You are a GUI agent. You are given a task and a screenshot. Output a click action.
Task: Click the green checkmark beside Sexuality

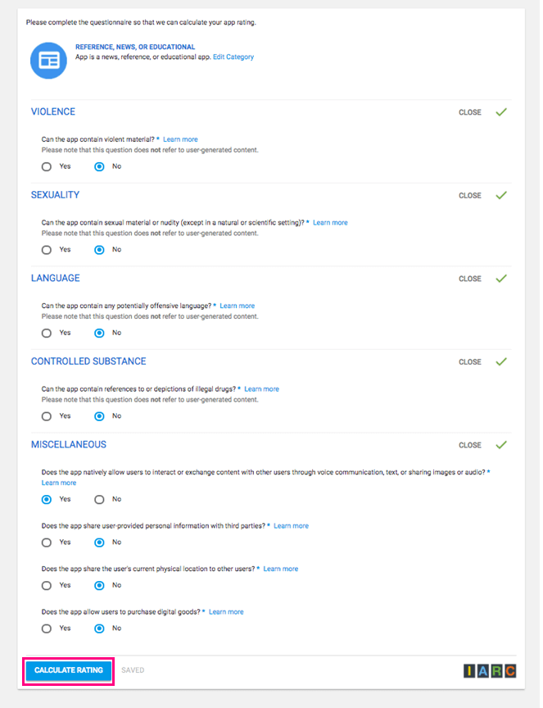click(x=501, y=195)
